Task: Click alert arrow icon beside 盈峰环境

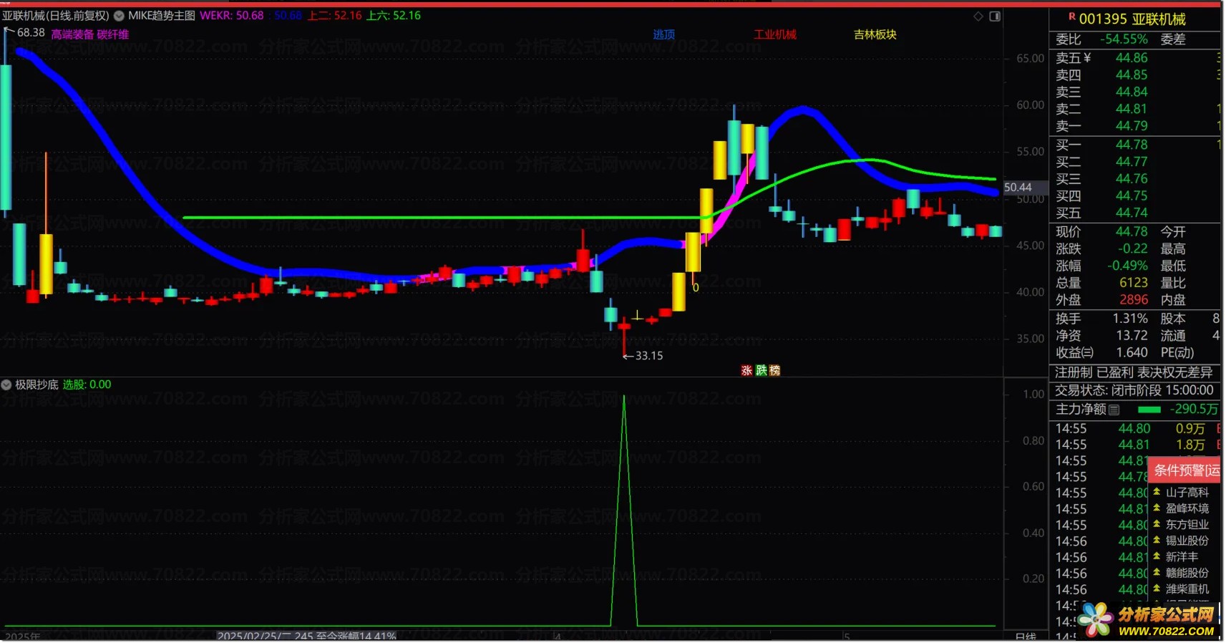Action: [1157, 508]
